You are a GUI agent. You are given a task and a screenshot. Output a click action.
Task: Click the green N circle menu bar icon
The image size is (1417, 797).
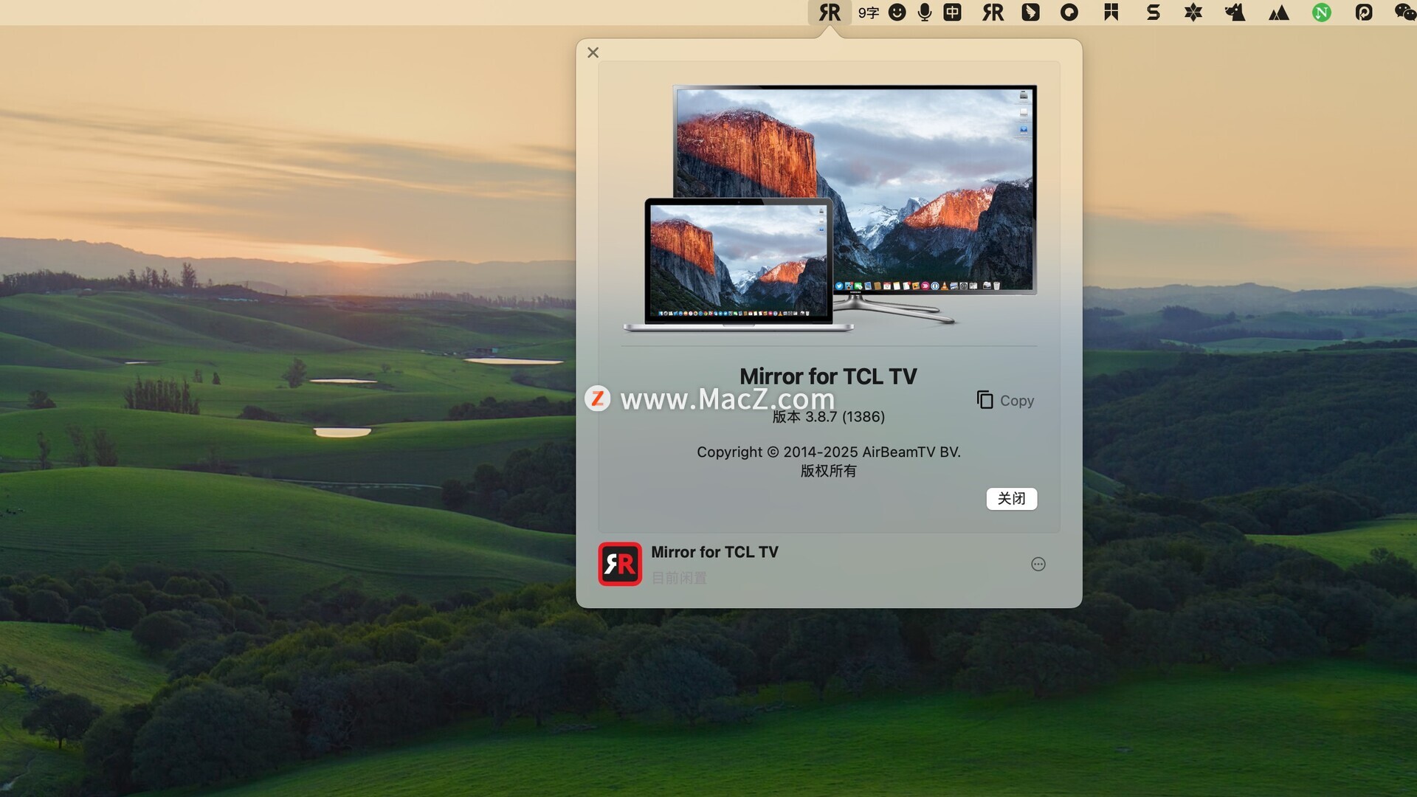(1322, 13)
